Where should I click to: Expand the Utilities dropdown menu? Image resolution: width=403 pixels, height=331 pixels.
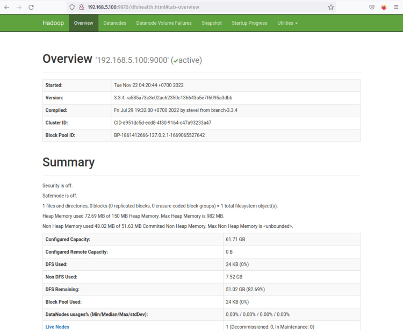(x=287, y=23)
